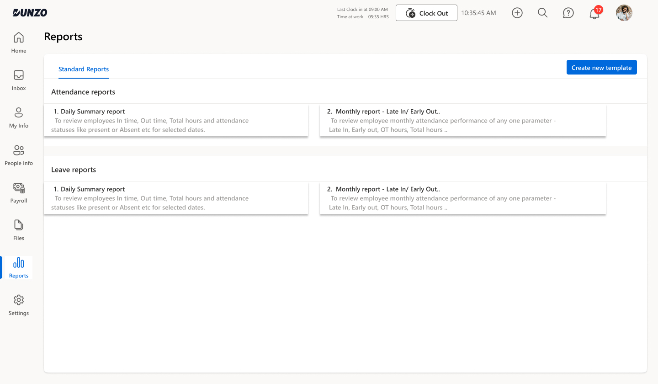The image size is (658, 384).
Task: Open the Daily Summary leave report
Action: tap(176, 197)
